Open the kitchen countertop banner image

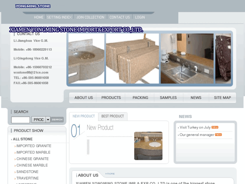pyautogui.click(x=187, y=58)
